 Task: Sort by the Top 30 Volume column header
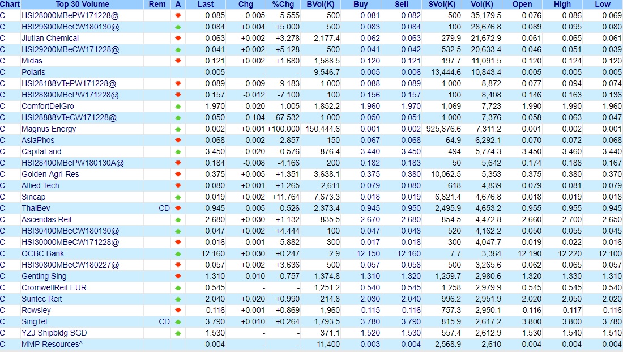(x=82, y=5)
